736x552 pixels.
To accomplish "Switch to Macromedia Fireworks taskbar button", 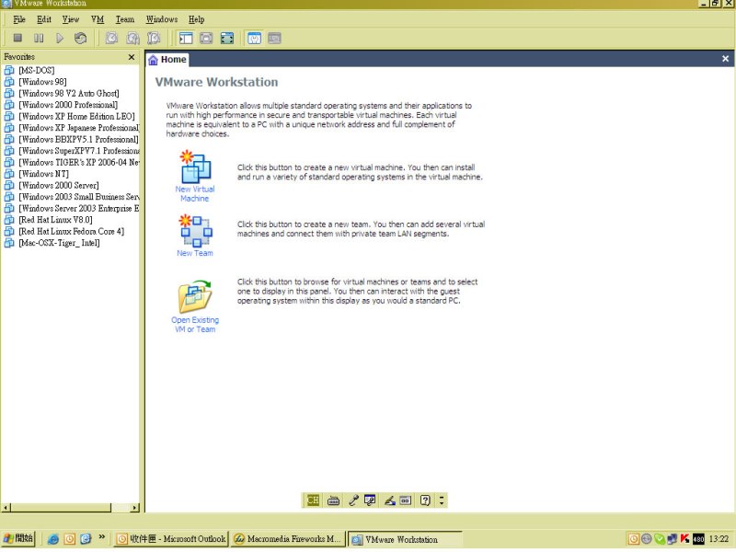I will tap(288, 539).
